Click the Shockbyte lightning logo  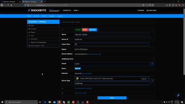[37, 10]
